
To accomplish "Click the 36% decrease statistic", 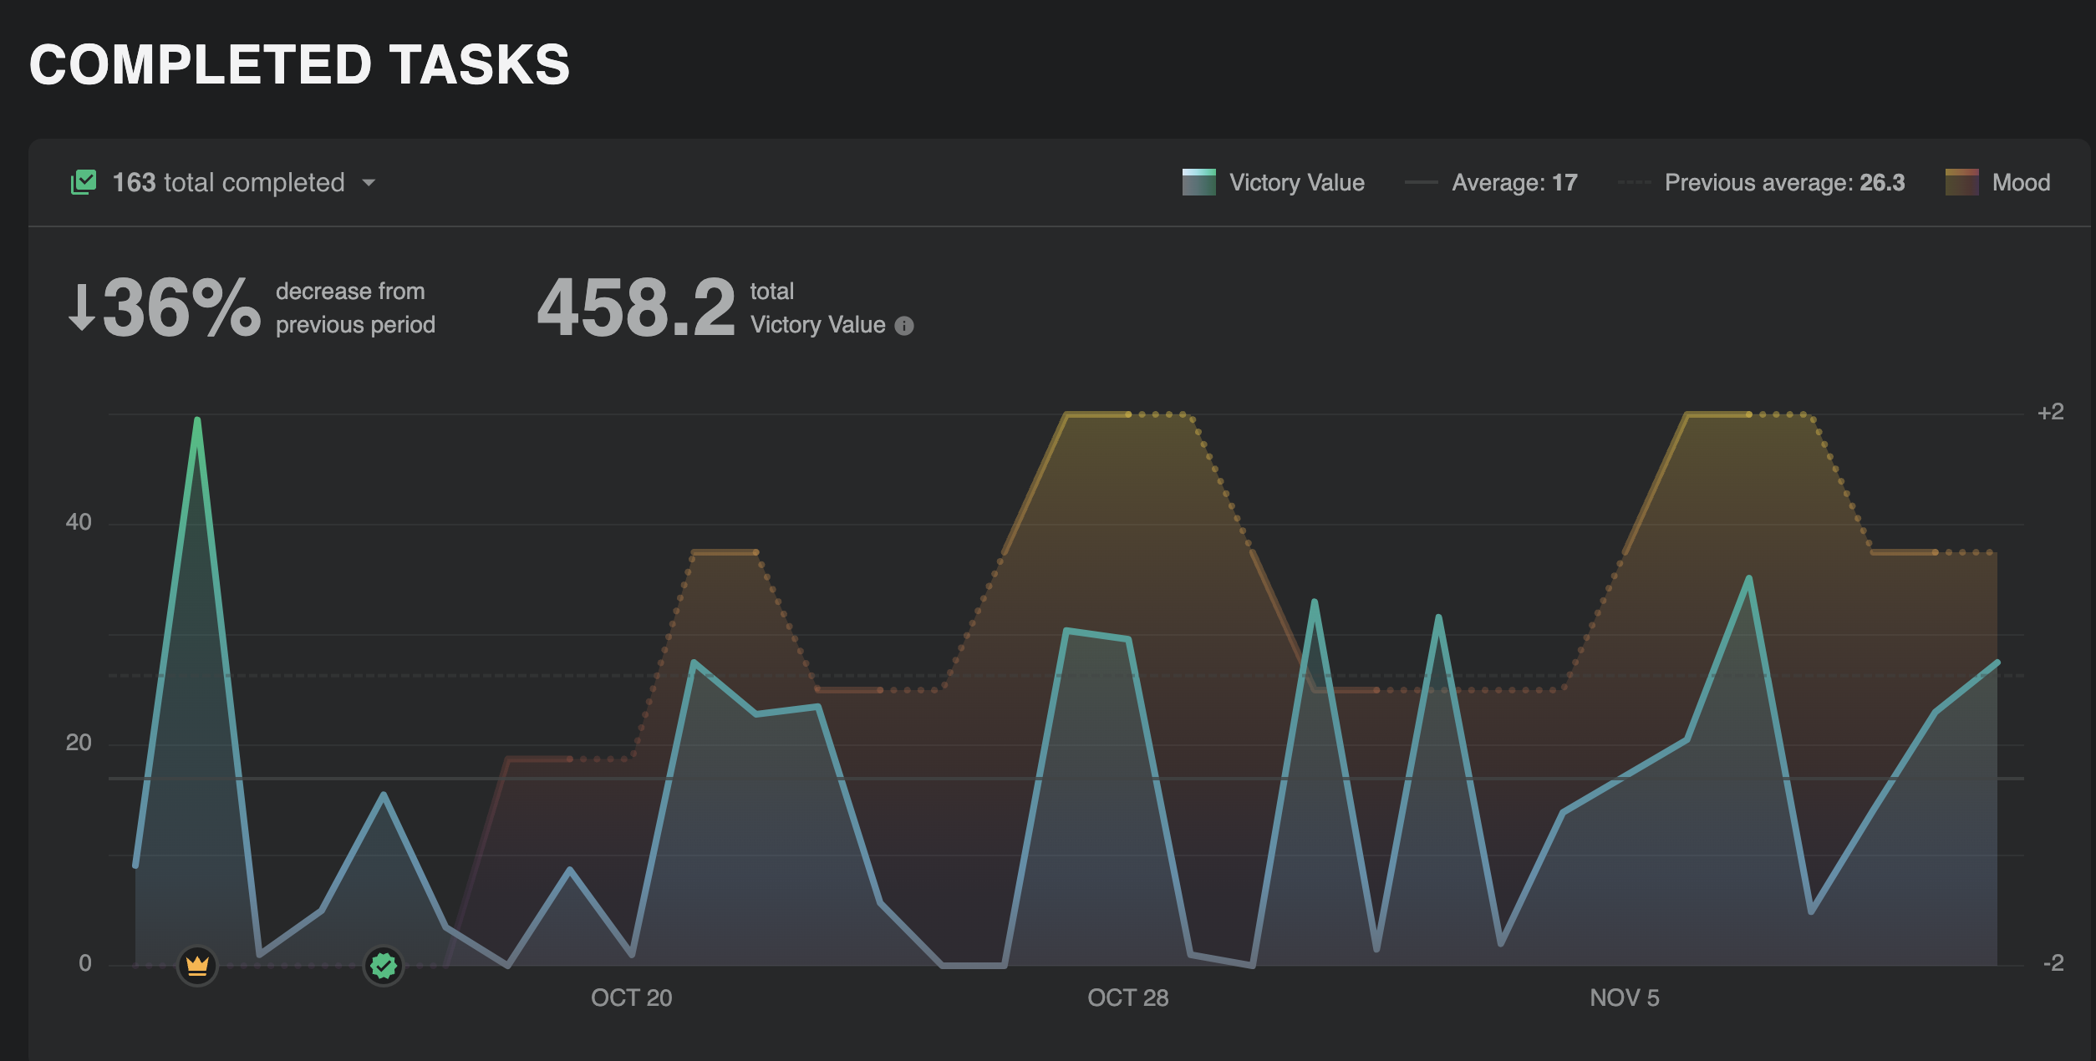I will (181, 309).
